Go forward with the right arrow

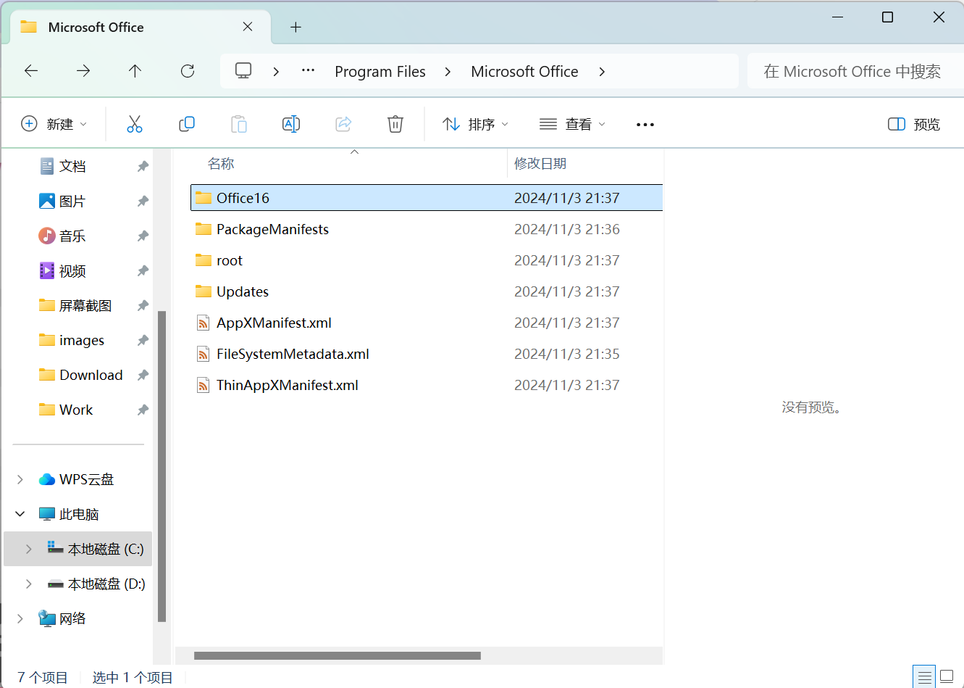(83, 71)
